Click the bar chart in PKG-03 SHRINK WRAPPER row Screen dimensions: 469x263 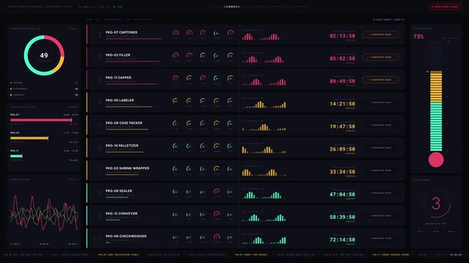coord(264,172)
